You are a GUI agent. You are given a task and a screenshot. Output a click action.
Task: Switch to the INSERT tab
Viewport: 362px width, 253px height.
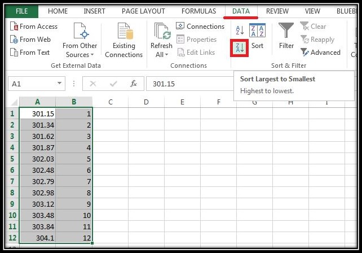point(94,11)
